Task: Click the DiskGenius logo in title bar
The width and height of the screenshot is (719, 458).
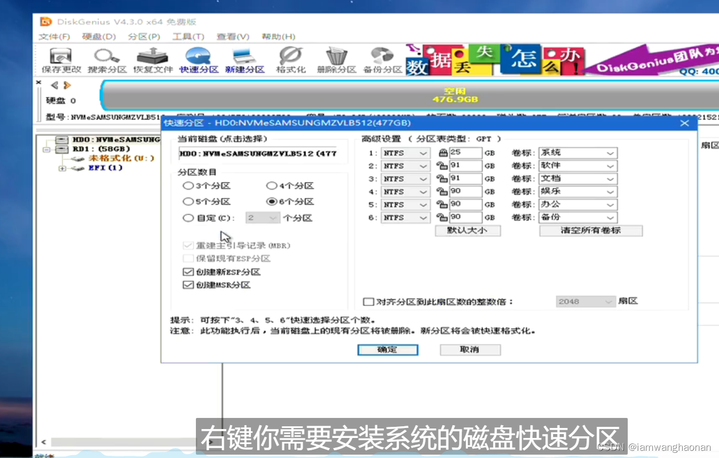Action: tap(46, 22)
